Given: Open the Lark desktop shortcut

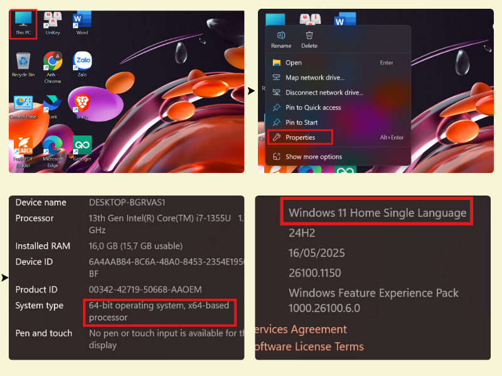Looking at the screenshot, I should pyautogui.click(x=53, y=107).
